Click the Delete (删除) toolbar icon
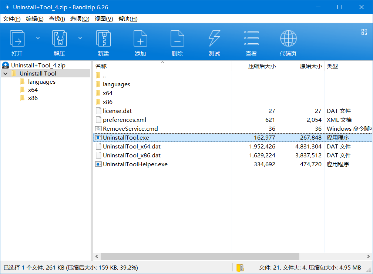This screenshot has height=274, width=373. click(177, 39)
